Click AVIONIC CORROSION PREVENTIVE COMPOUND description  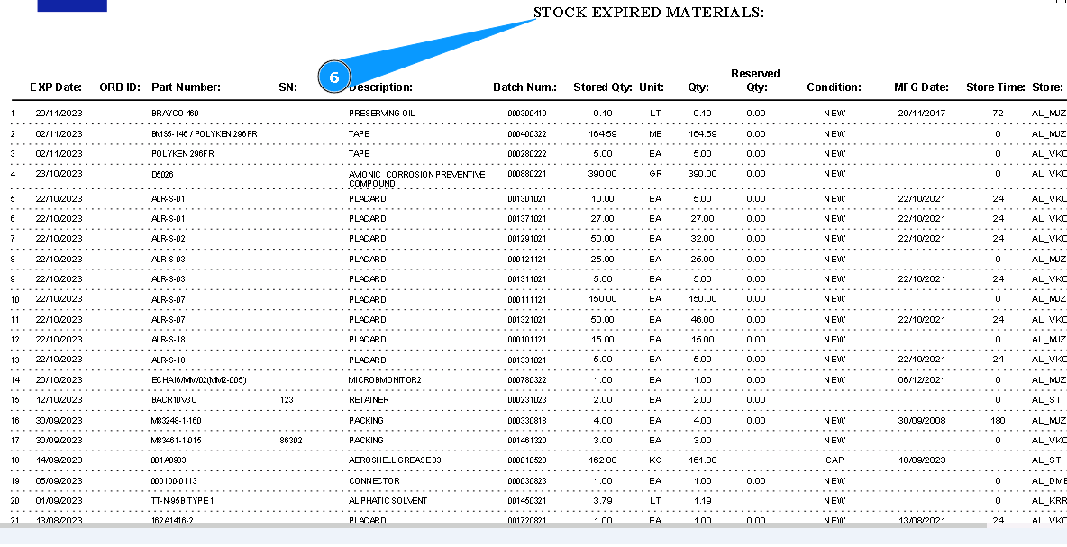[x=416, y=179]
